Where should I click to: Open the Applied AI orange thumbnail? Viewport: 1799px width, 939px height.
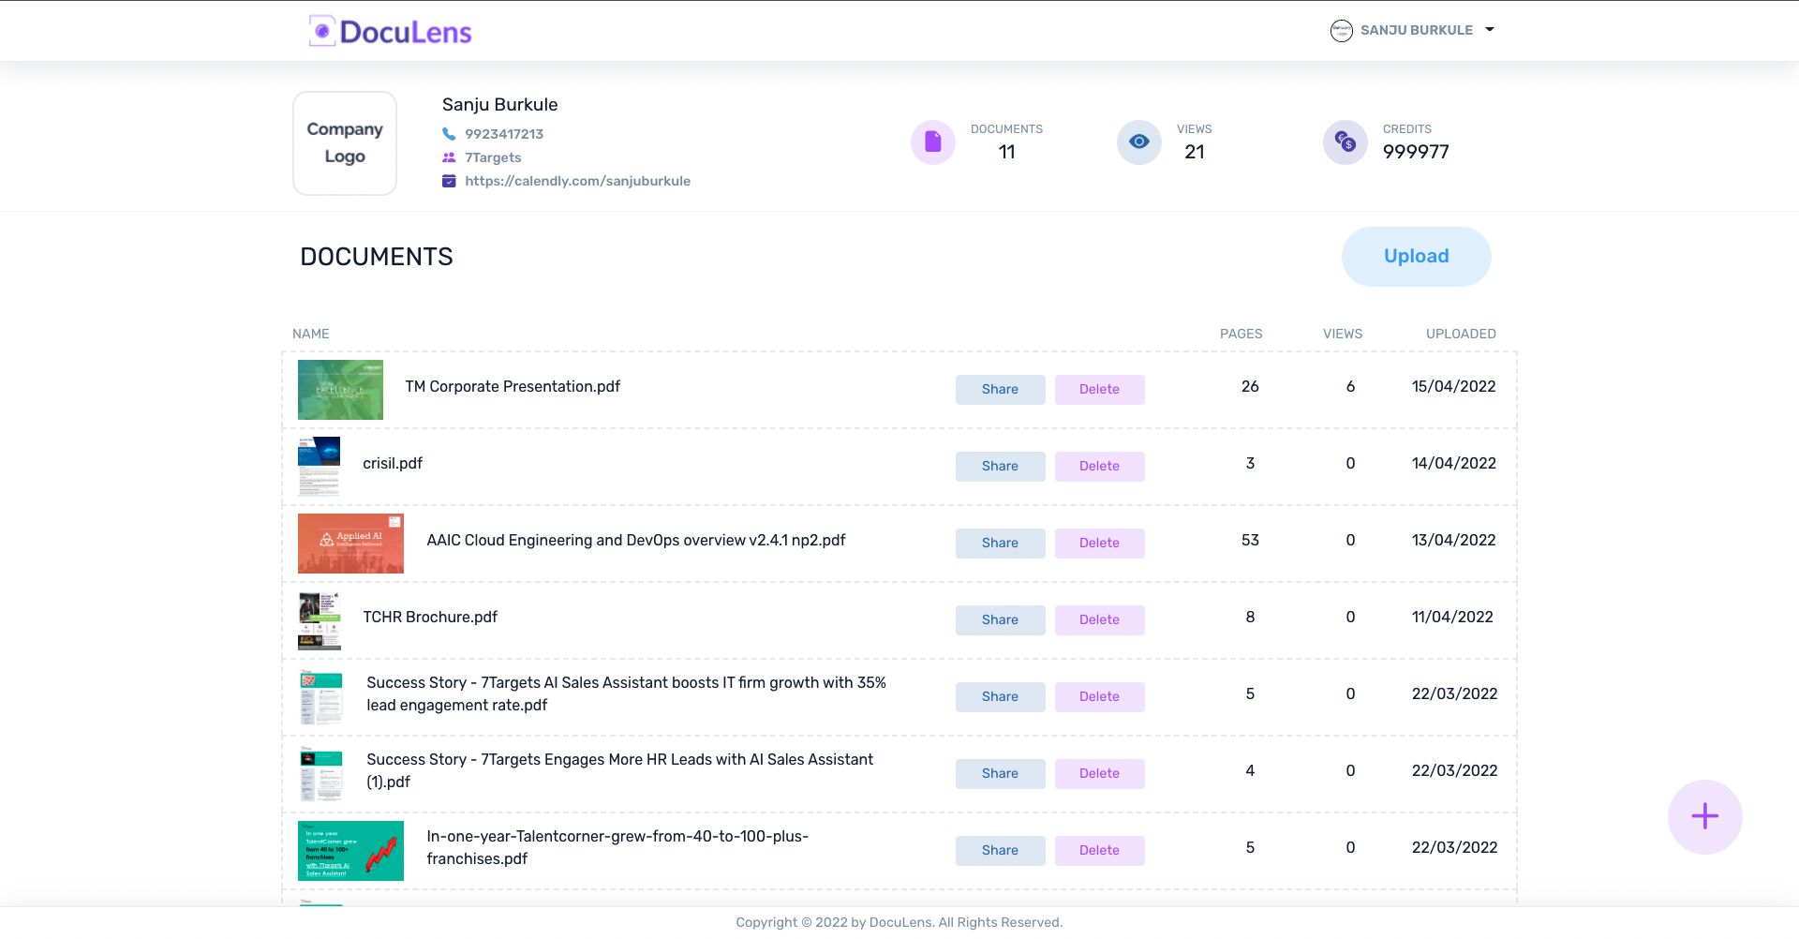point(350,544)
